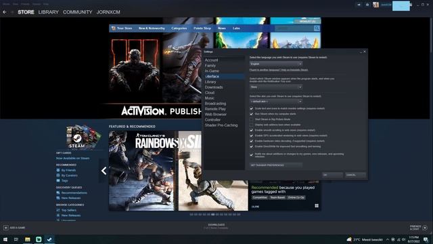Close the Settings dialog
This screenshot has height=244, width=433.
click(365, 52)
